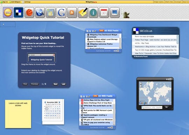The image size is (189, 135).
Task: Click the tutorial frame preview image
Action: pyautogui.click(x=41, y=58)
